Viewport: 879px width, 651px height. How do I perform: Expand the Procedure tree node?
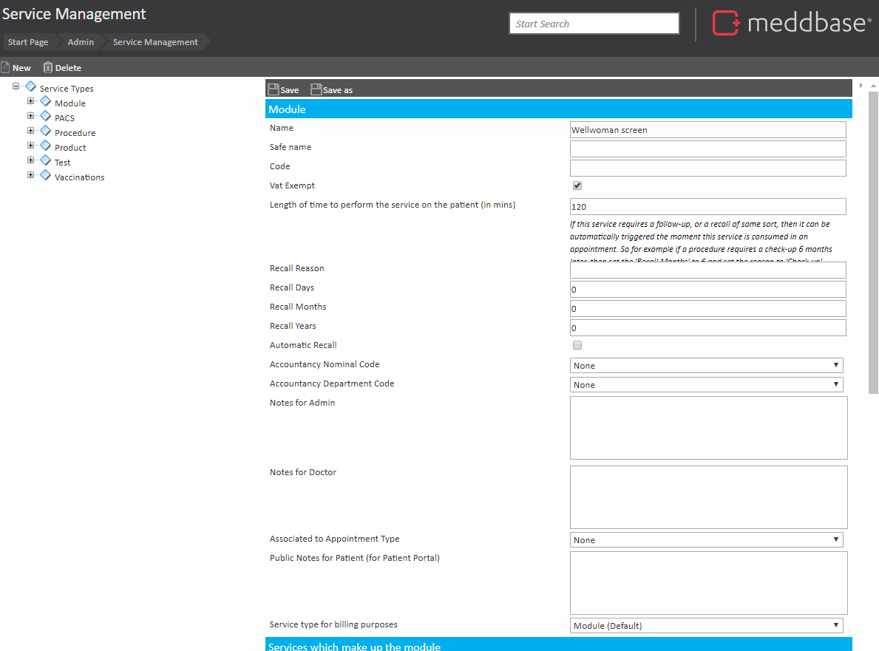[x=31, y=131]
